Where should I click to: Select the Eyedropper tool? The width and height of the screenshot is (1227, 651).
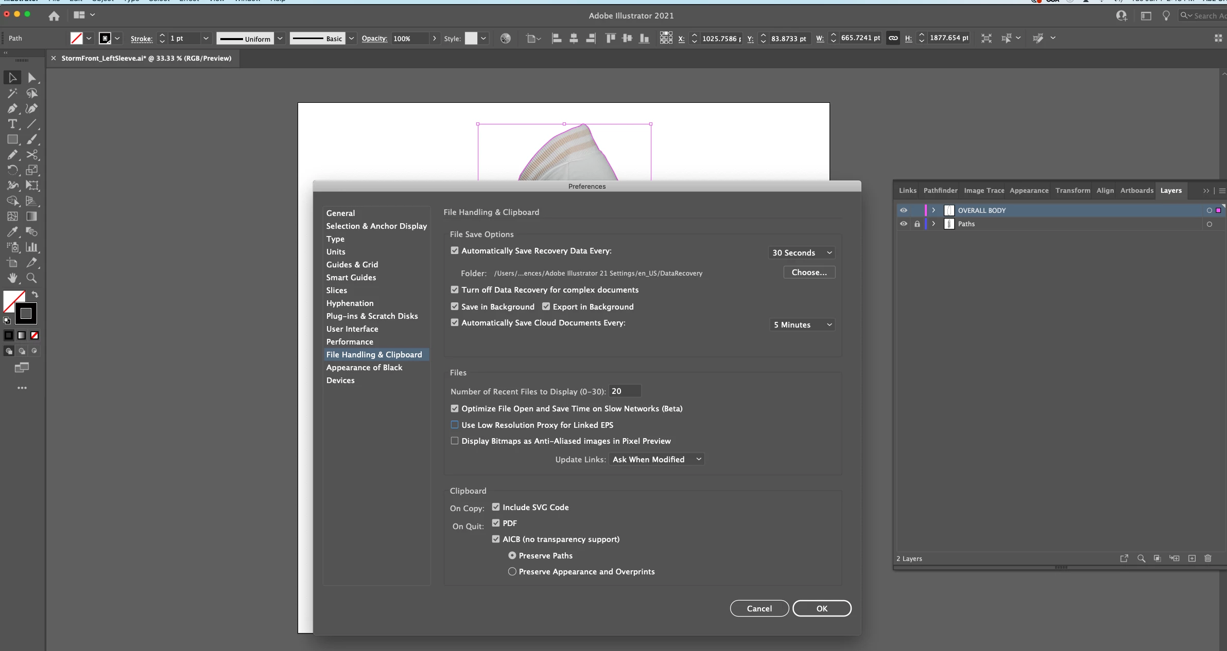(x=12, y=232)
